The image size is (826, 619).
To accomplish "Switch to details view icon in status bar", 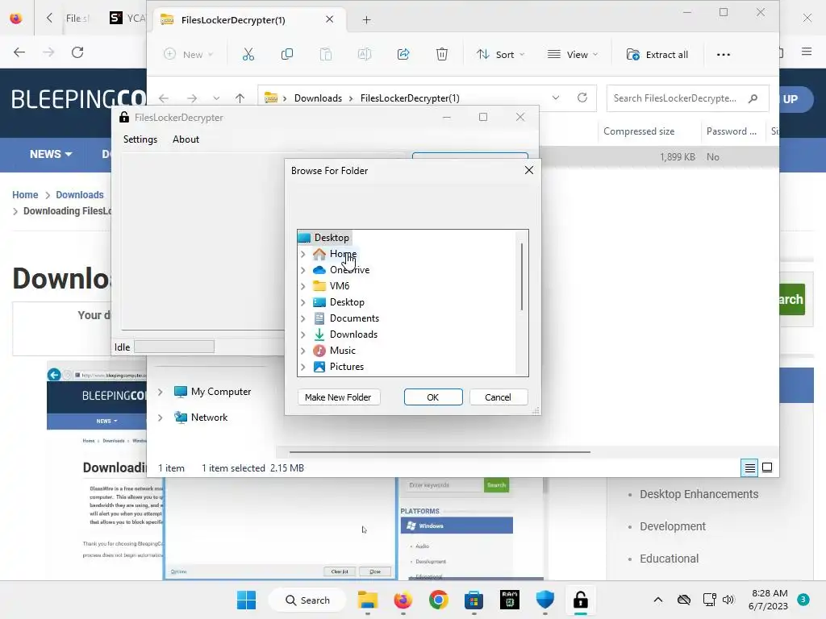I will (x=749, y=467).
